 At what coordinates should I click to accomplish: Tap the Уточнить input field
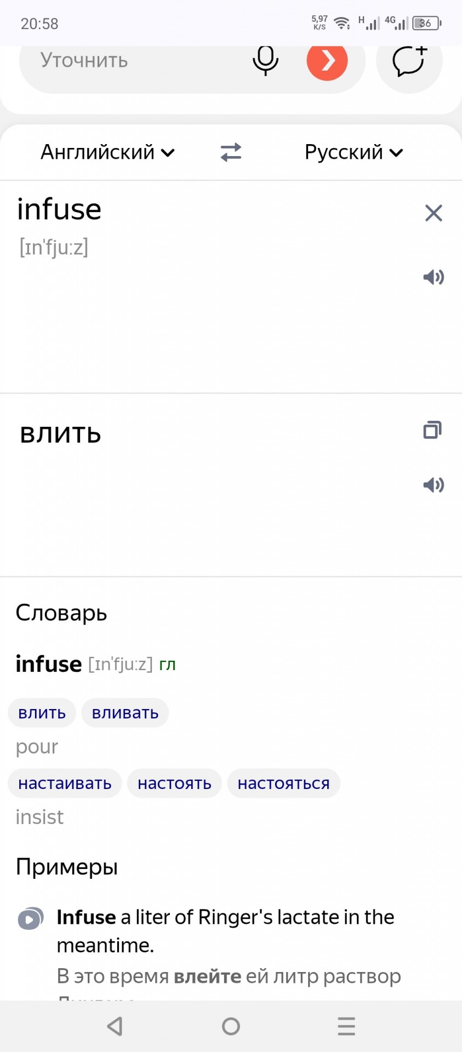coord(132,60)
